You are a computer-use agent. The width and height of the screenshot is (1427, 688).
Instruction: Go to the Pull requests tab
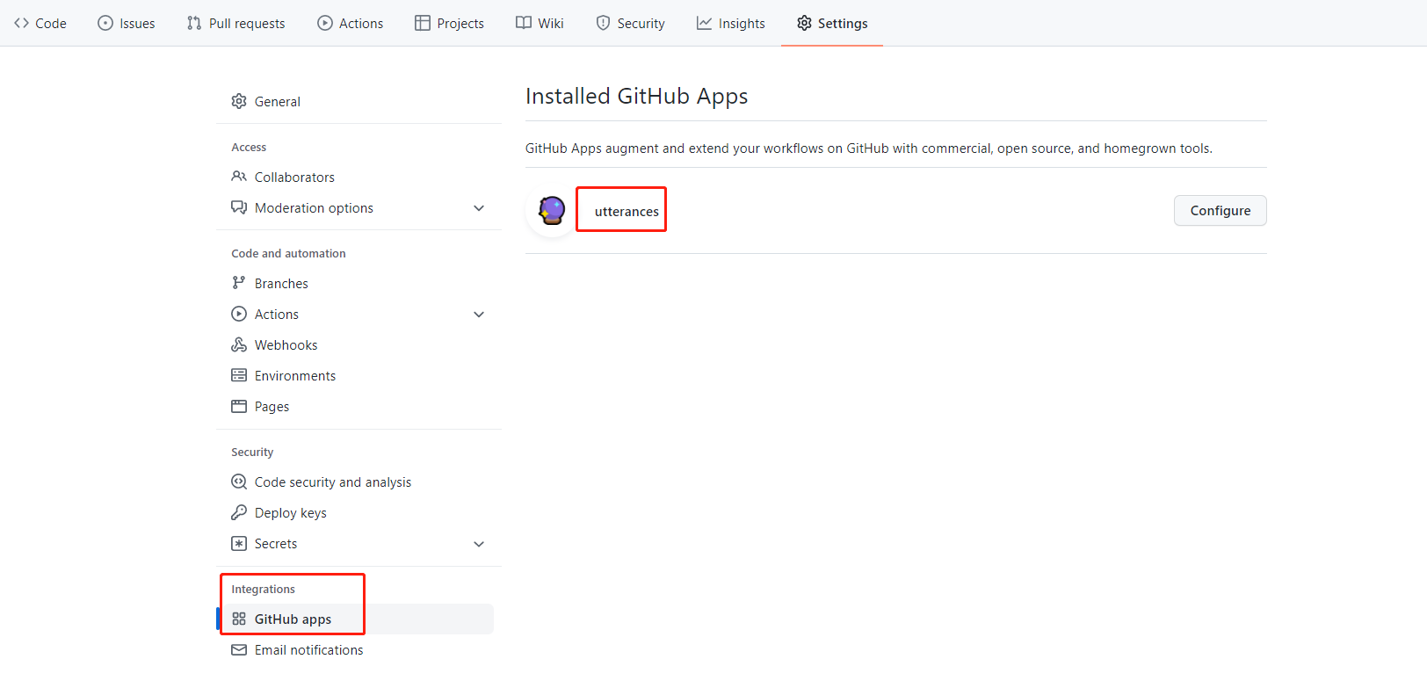236,23
